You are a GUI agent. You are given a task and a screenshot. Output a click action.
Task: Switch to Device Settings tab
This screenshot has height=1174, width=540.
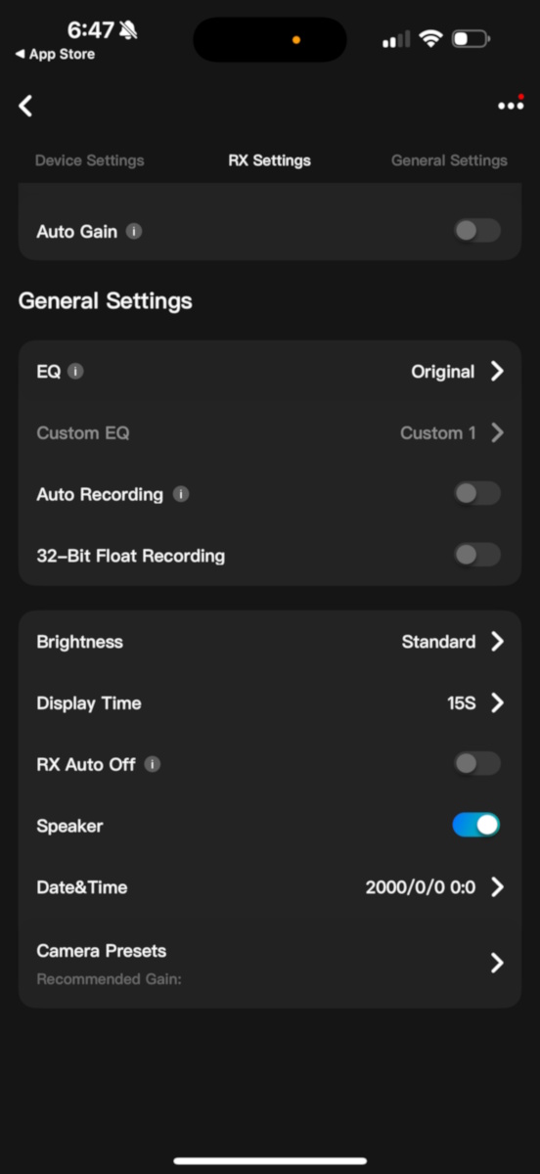pyautogui.click(x=90, y=160)
